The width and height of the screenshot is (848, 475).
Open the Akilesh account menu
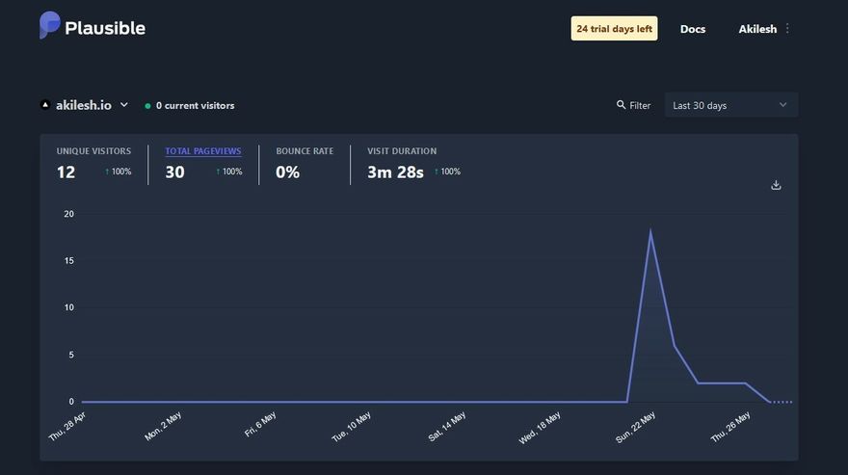point(757,29)
